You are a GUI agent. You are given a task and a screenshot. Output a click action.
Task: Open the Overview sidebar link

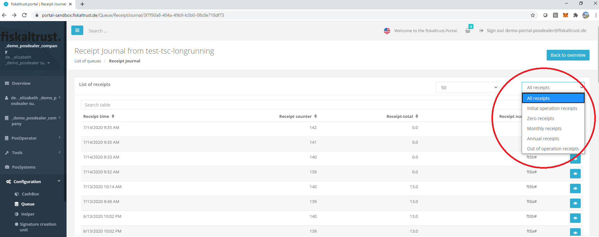point(21,83)
